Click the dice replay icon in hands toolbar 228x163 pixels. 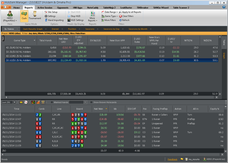point(26,102)
